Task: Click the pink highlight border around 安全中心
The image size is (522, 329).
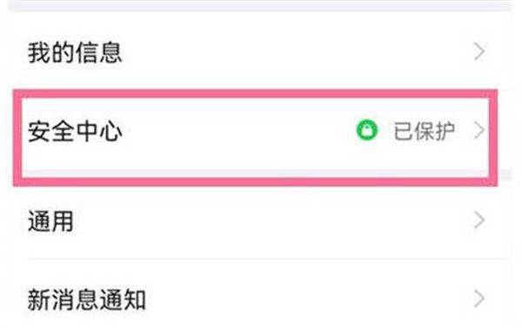Action: (255, 94)
